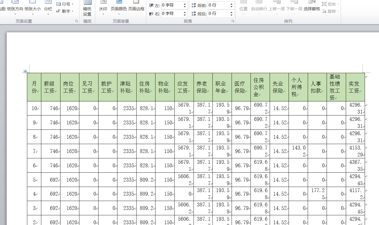Open the 页面设置 dialog launcher
The image size is (379, 225).
click(x=77, y=21)
